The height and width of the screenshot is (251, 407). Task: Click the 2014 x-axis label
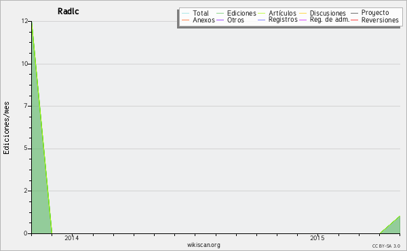72,237
